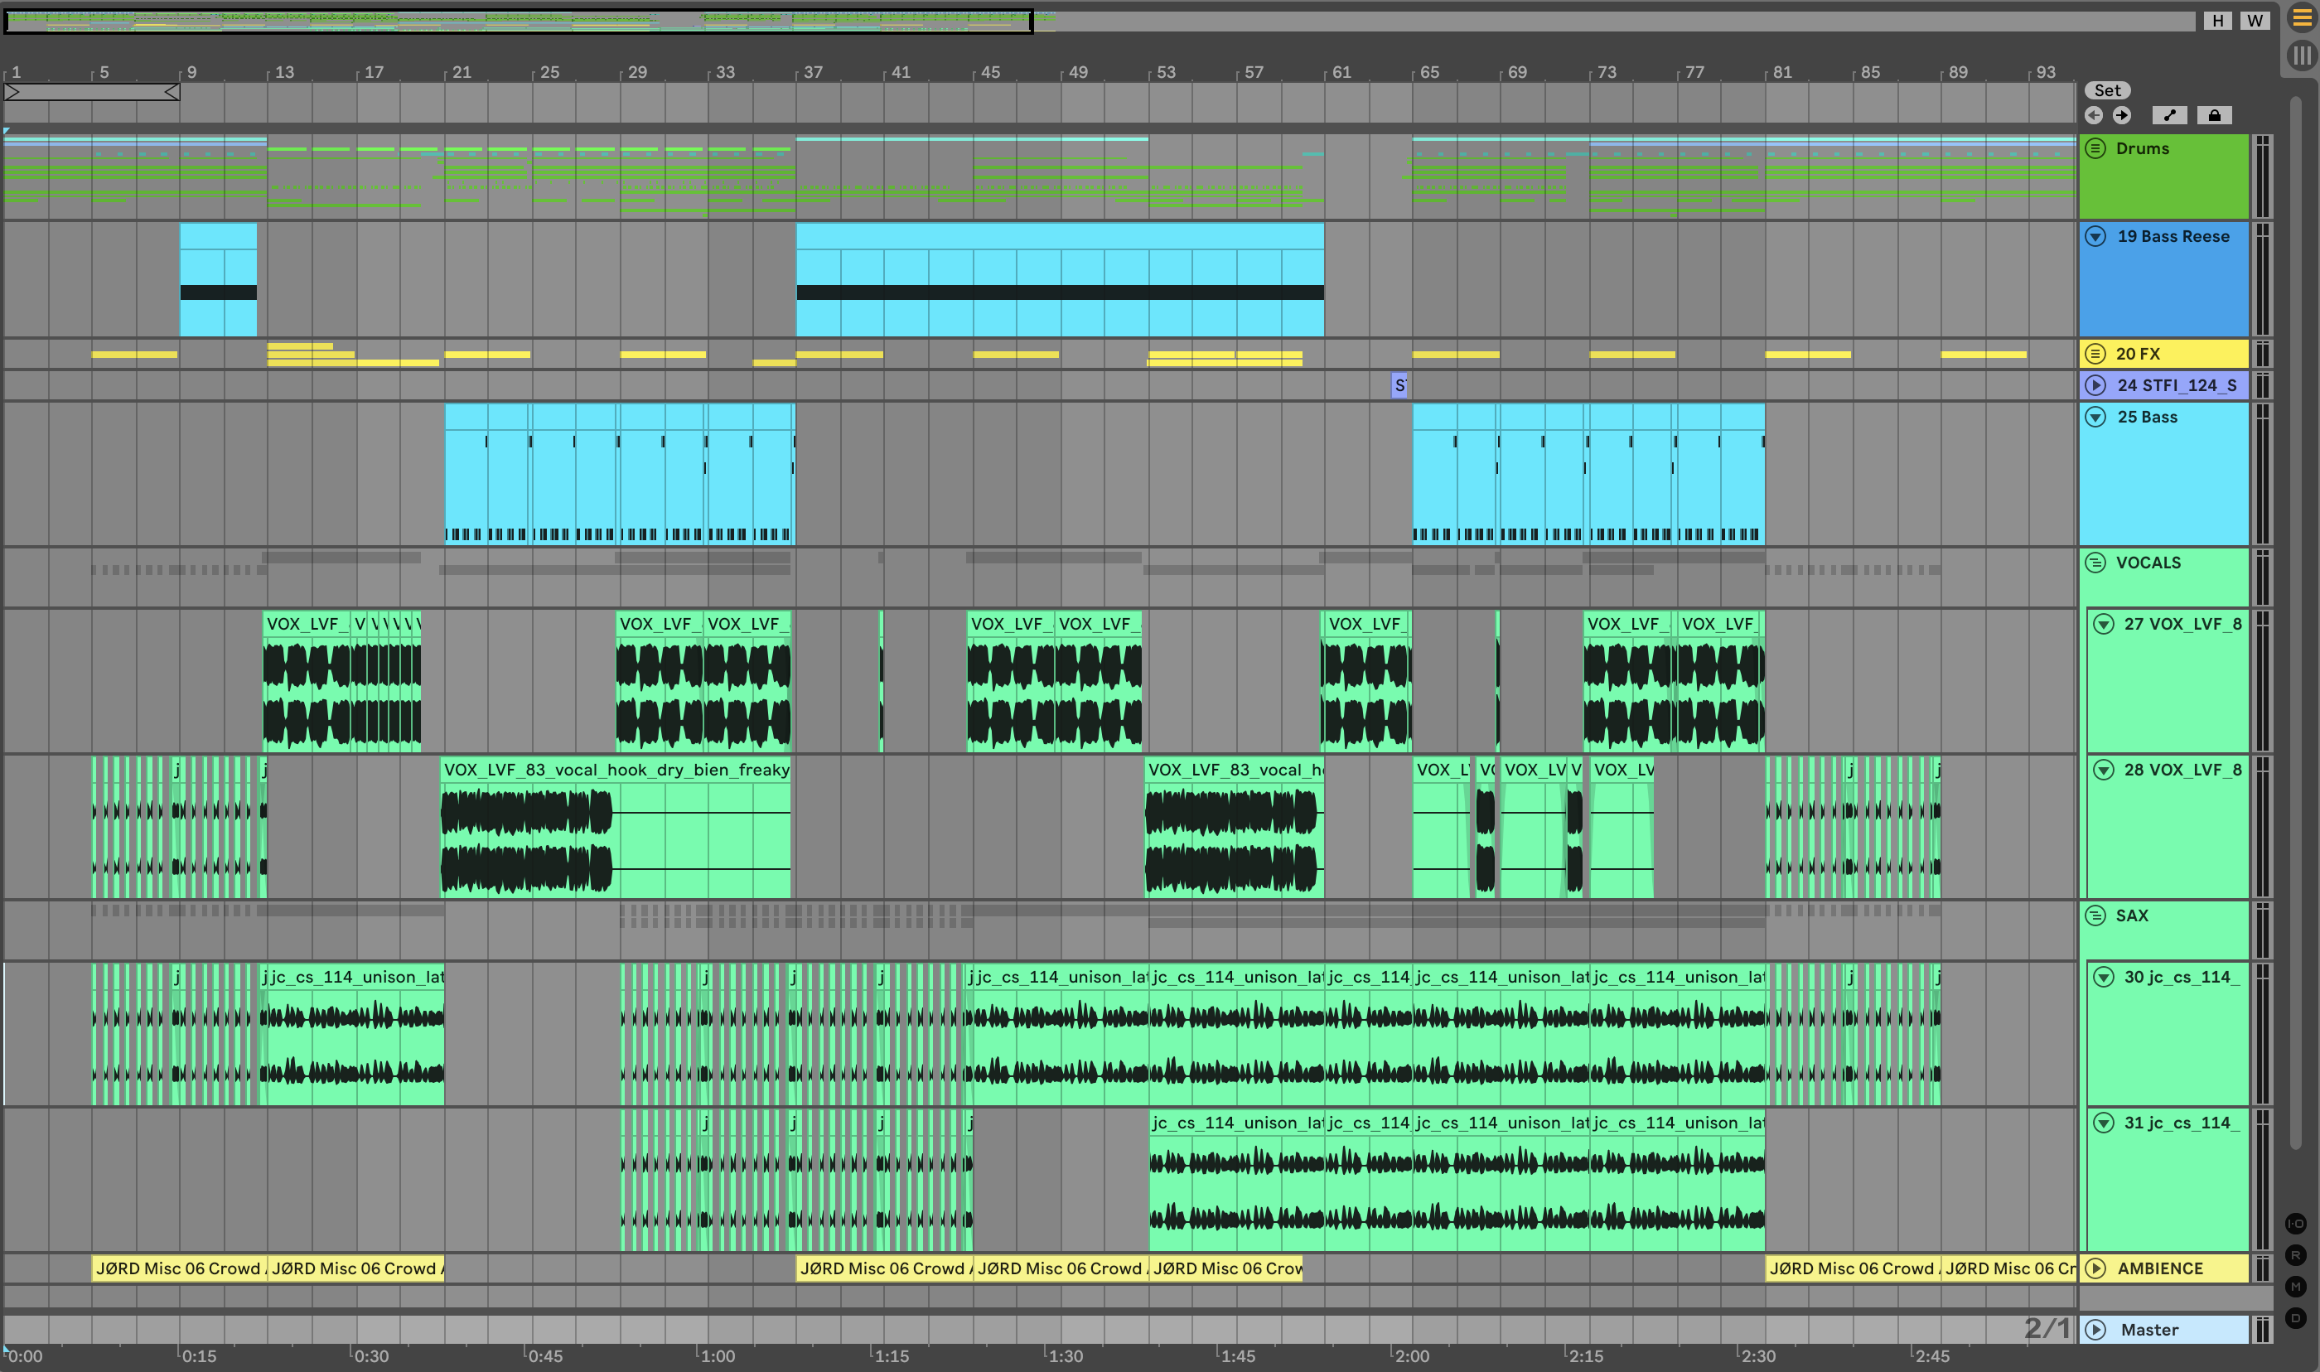Toggle the M mixer visibility button
The image size is (2320, 1372).
coord(2296,1286)
